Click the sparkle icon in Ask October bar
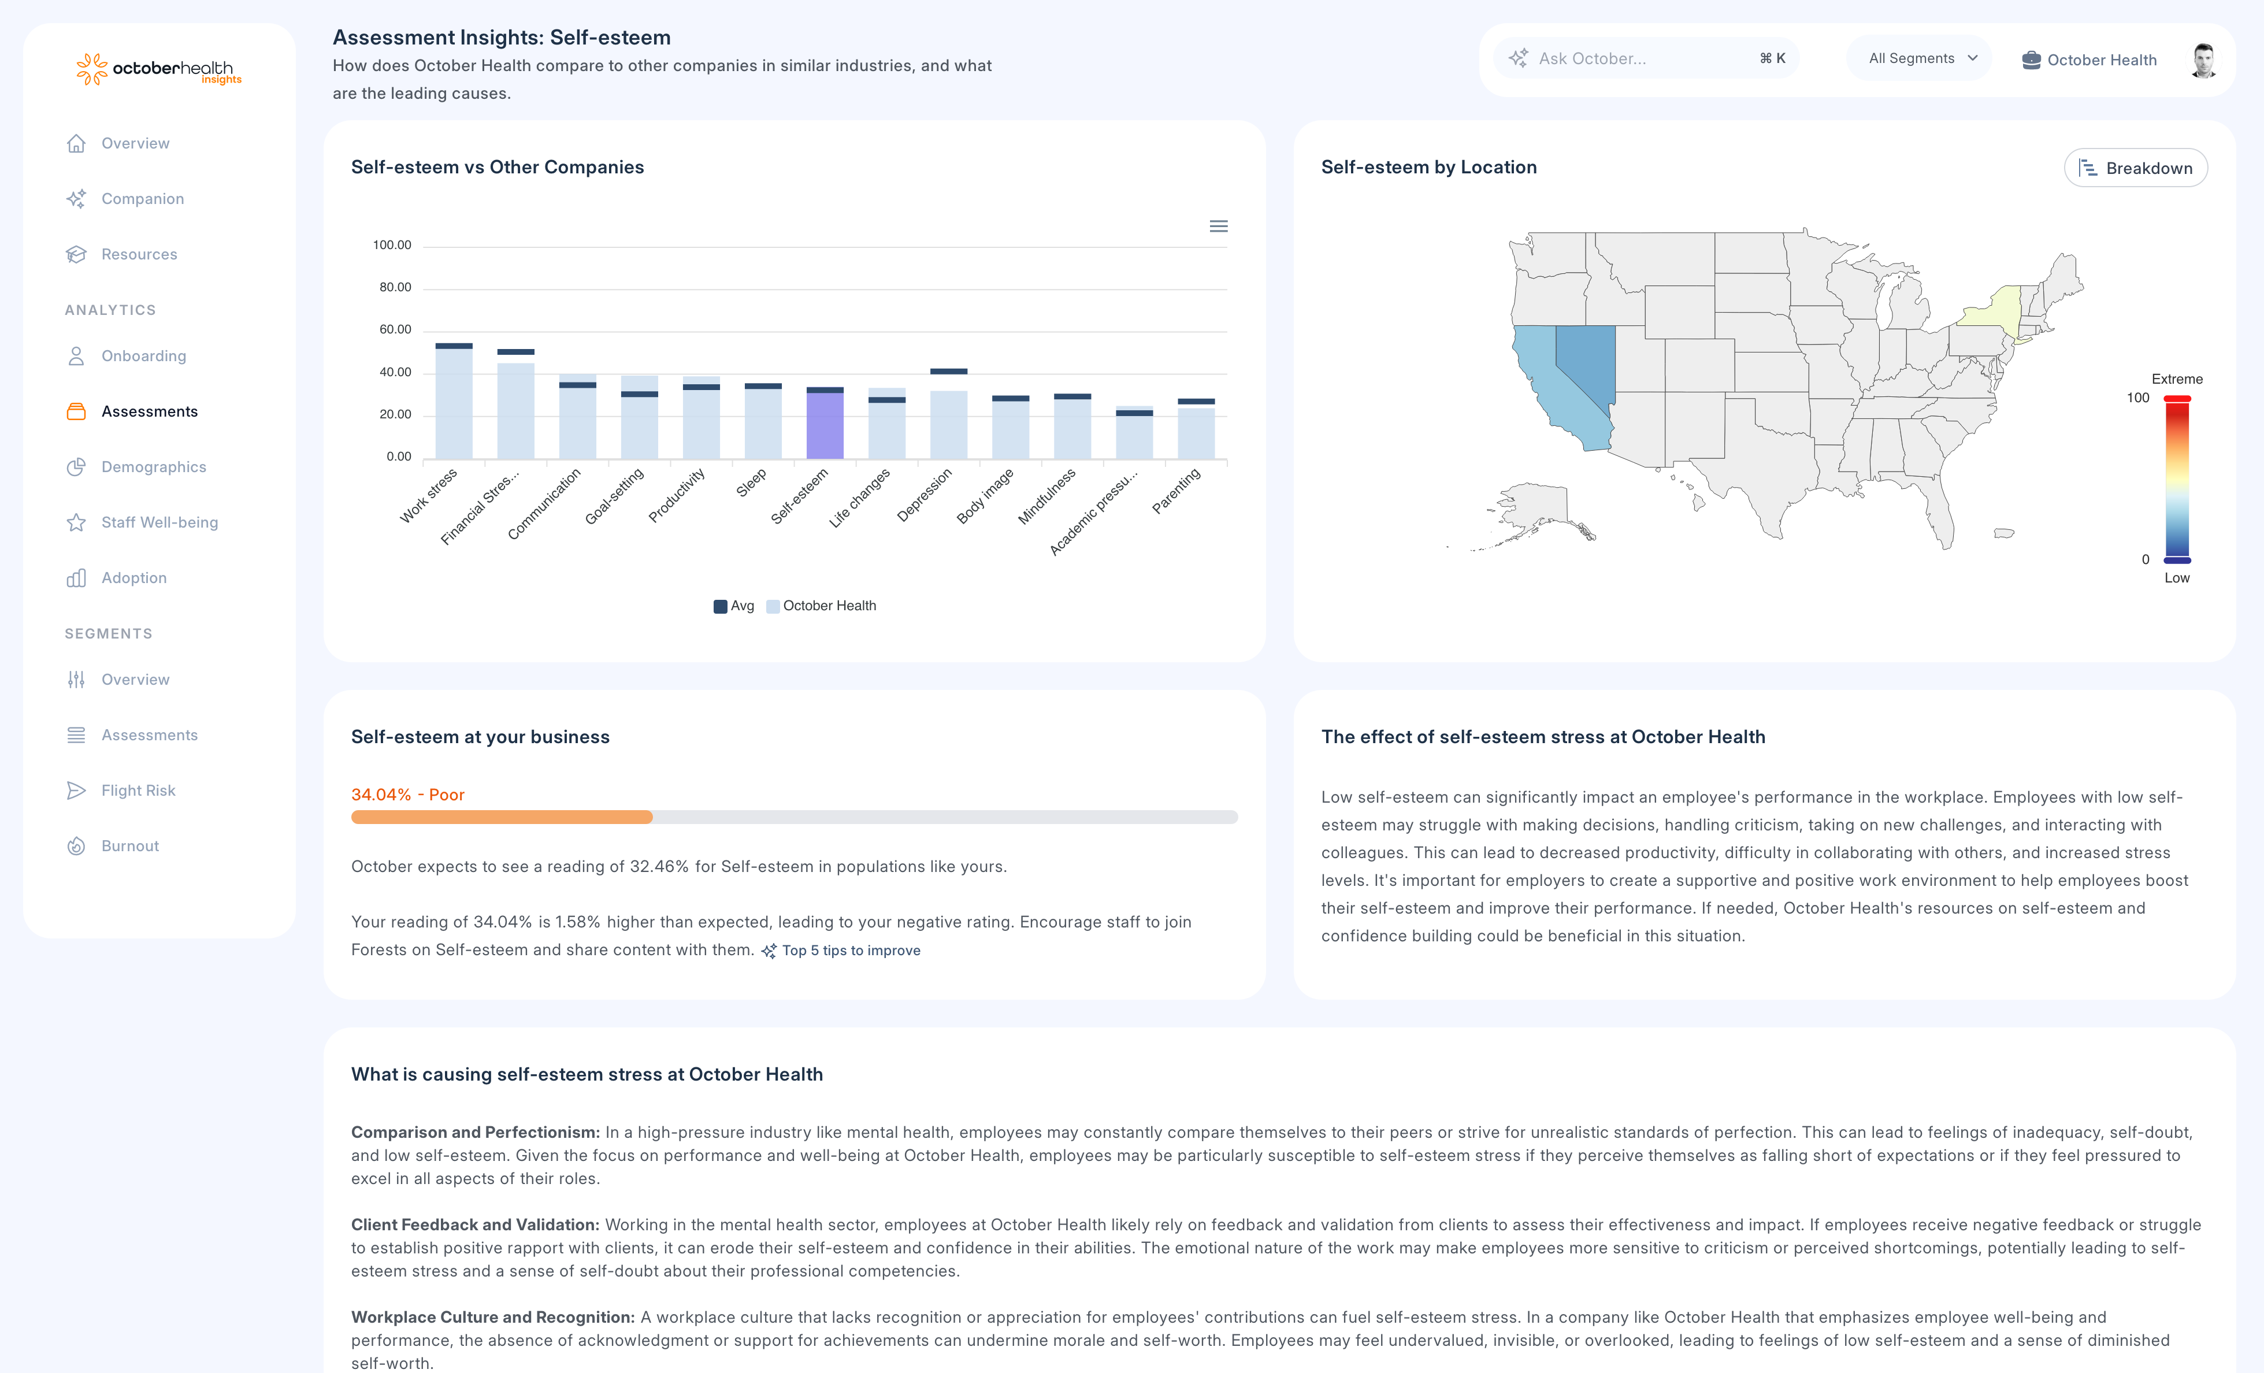The height and width of the screenshot is (1373, 2264). tap(1518, 58)
